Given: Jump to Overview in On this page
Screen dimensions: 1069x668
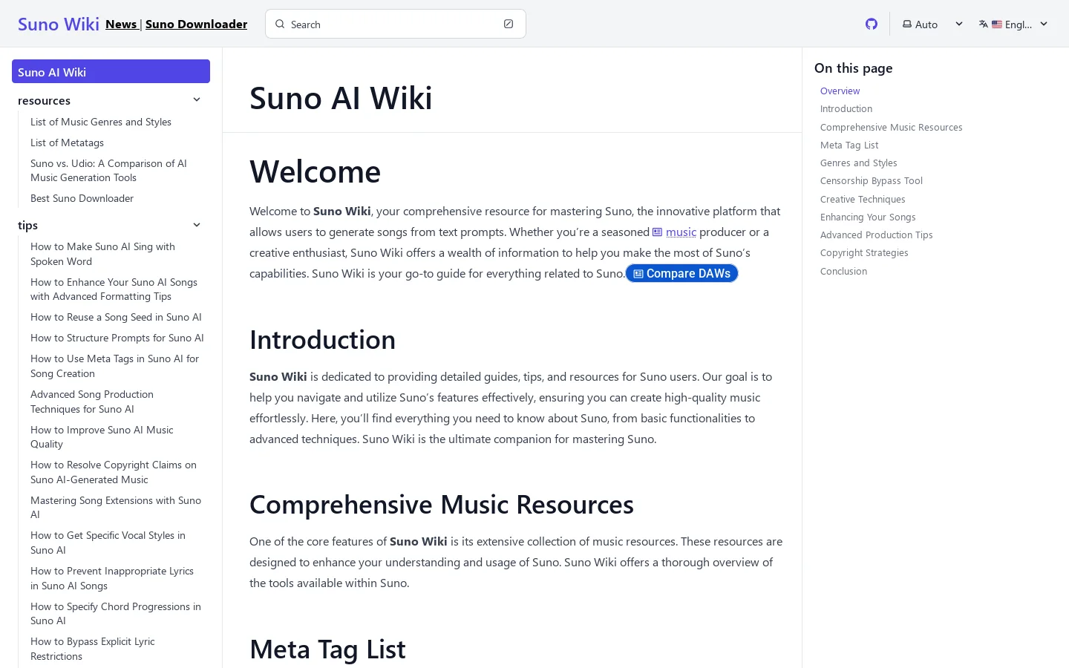Looking at the screenshot, I should (840, 91).
